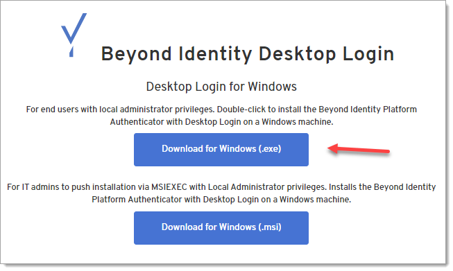Image resolution: width=453 pixels, height=271 pixels.
Task: Click the Download for Windows (.msi) button
Action: [x=221, y=228]
